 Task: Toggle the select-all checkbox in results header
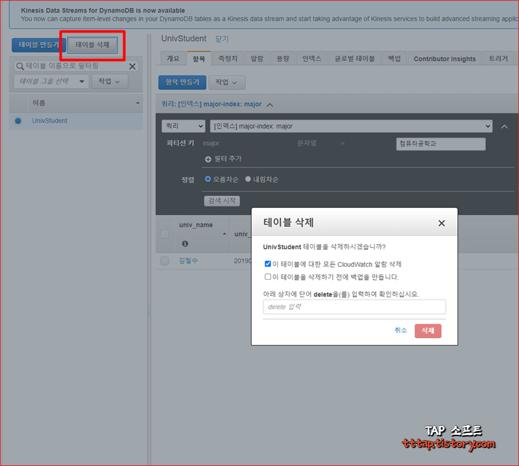point(165,234)
